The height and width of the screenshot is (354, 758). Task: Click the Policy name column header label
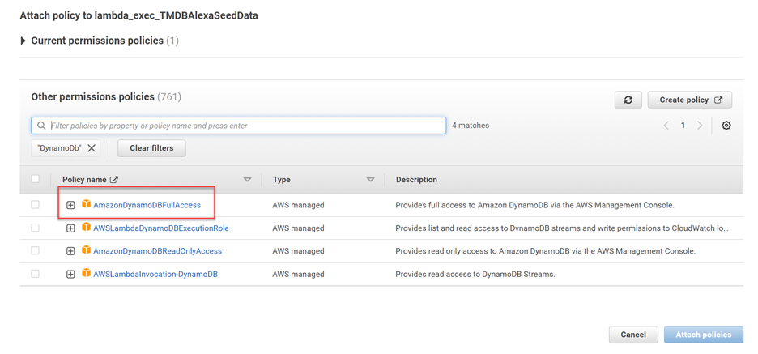pos(84,179)
